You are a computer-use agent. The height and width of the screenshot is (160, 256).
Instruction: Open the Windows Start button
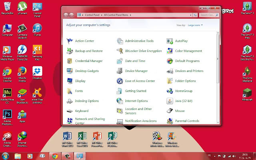[5, 156]
